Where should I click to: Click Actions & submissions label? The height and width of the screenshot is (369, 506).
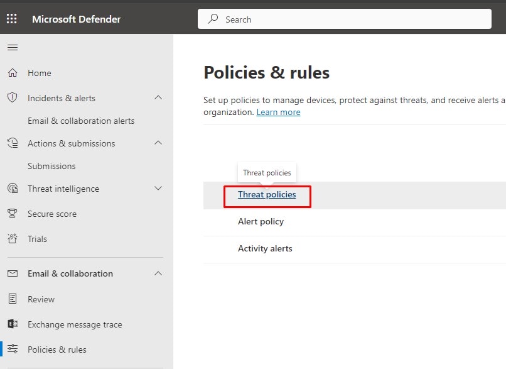[72, 143]
